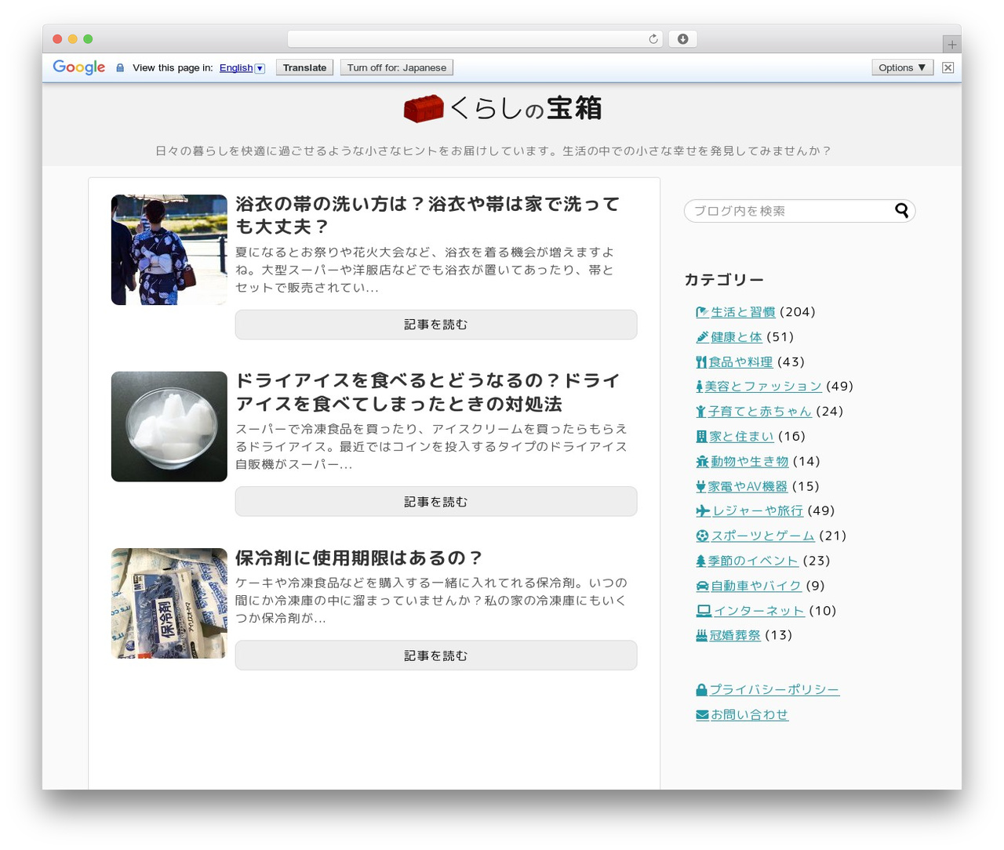Viewport: 1004px width, 850px height.
Task: Click the tree icon beside 季節のイベント
Action: click(x=700, y=561)
